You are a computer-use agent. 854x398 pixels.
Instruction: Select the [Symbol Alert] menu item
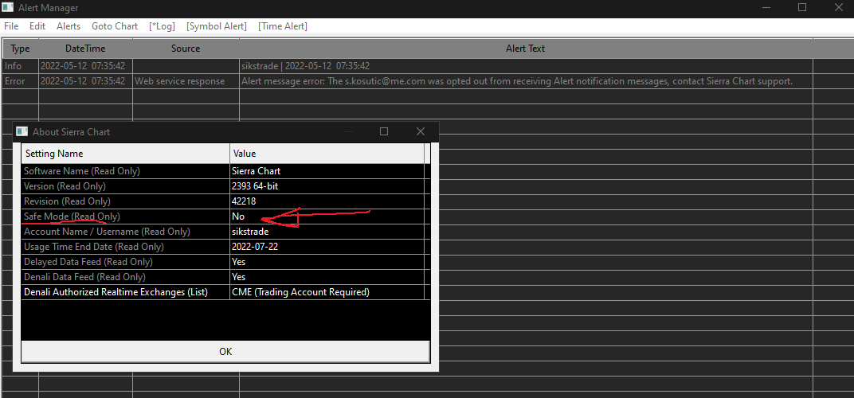[217, 26]
